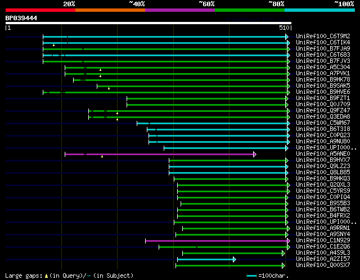Select the UniRef100_C0PQ23 label
The image size is (360, 280).
point(323,136)
